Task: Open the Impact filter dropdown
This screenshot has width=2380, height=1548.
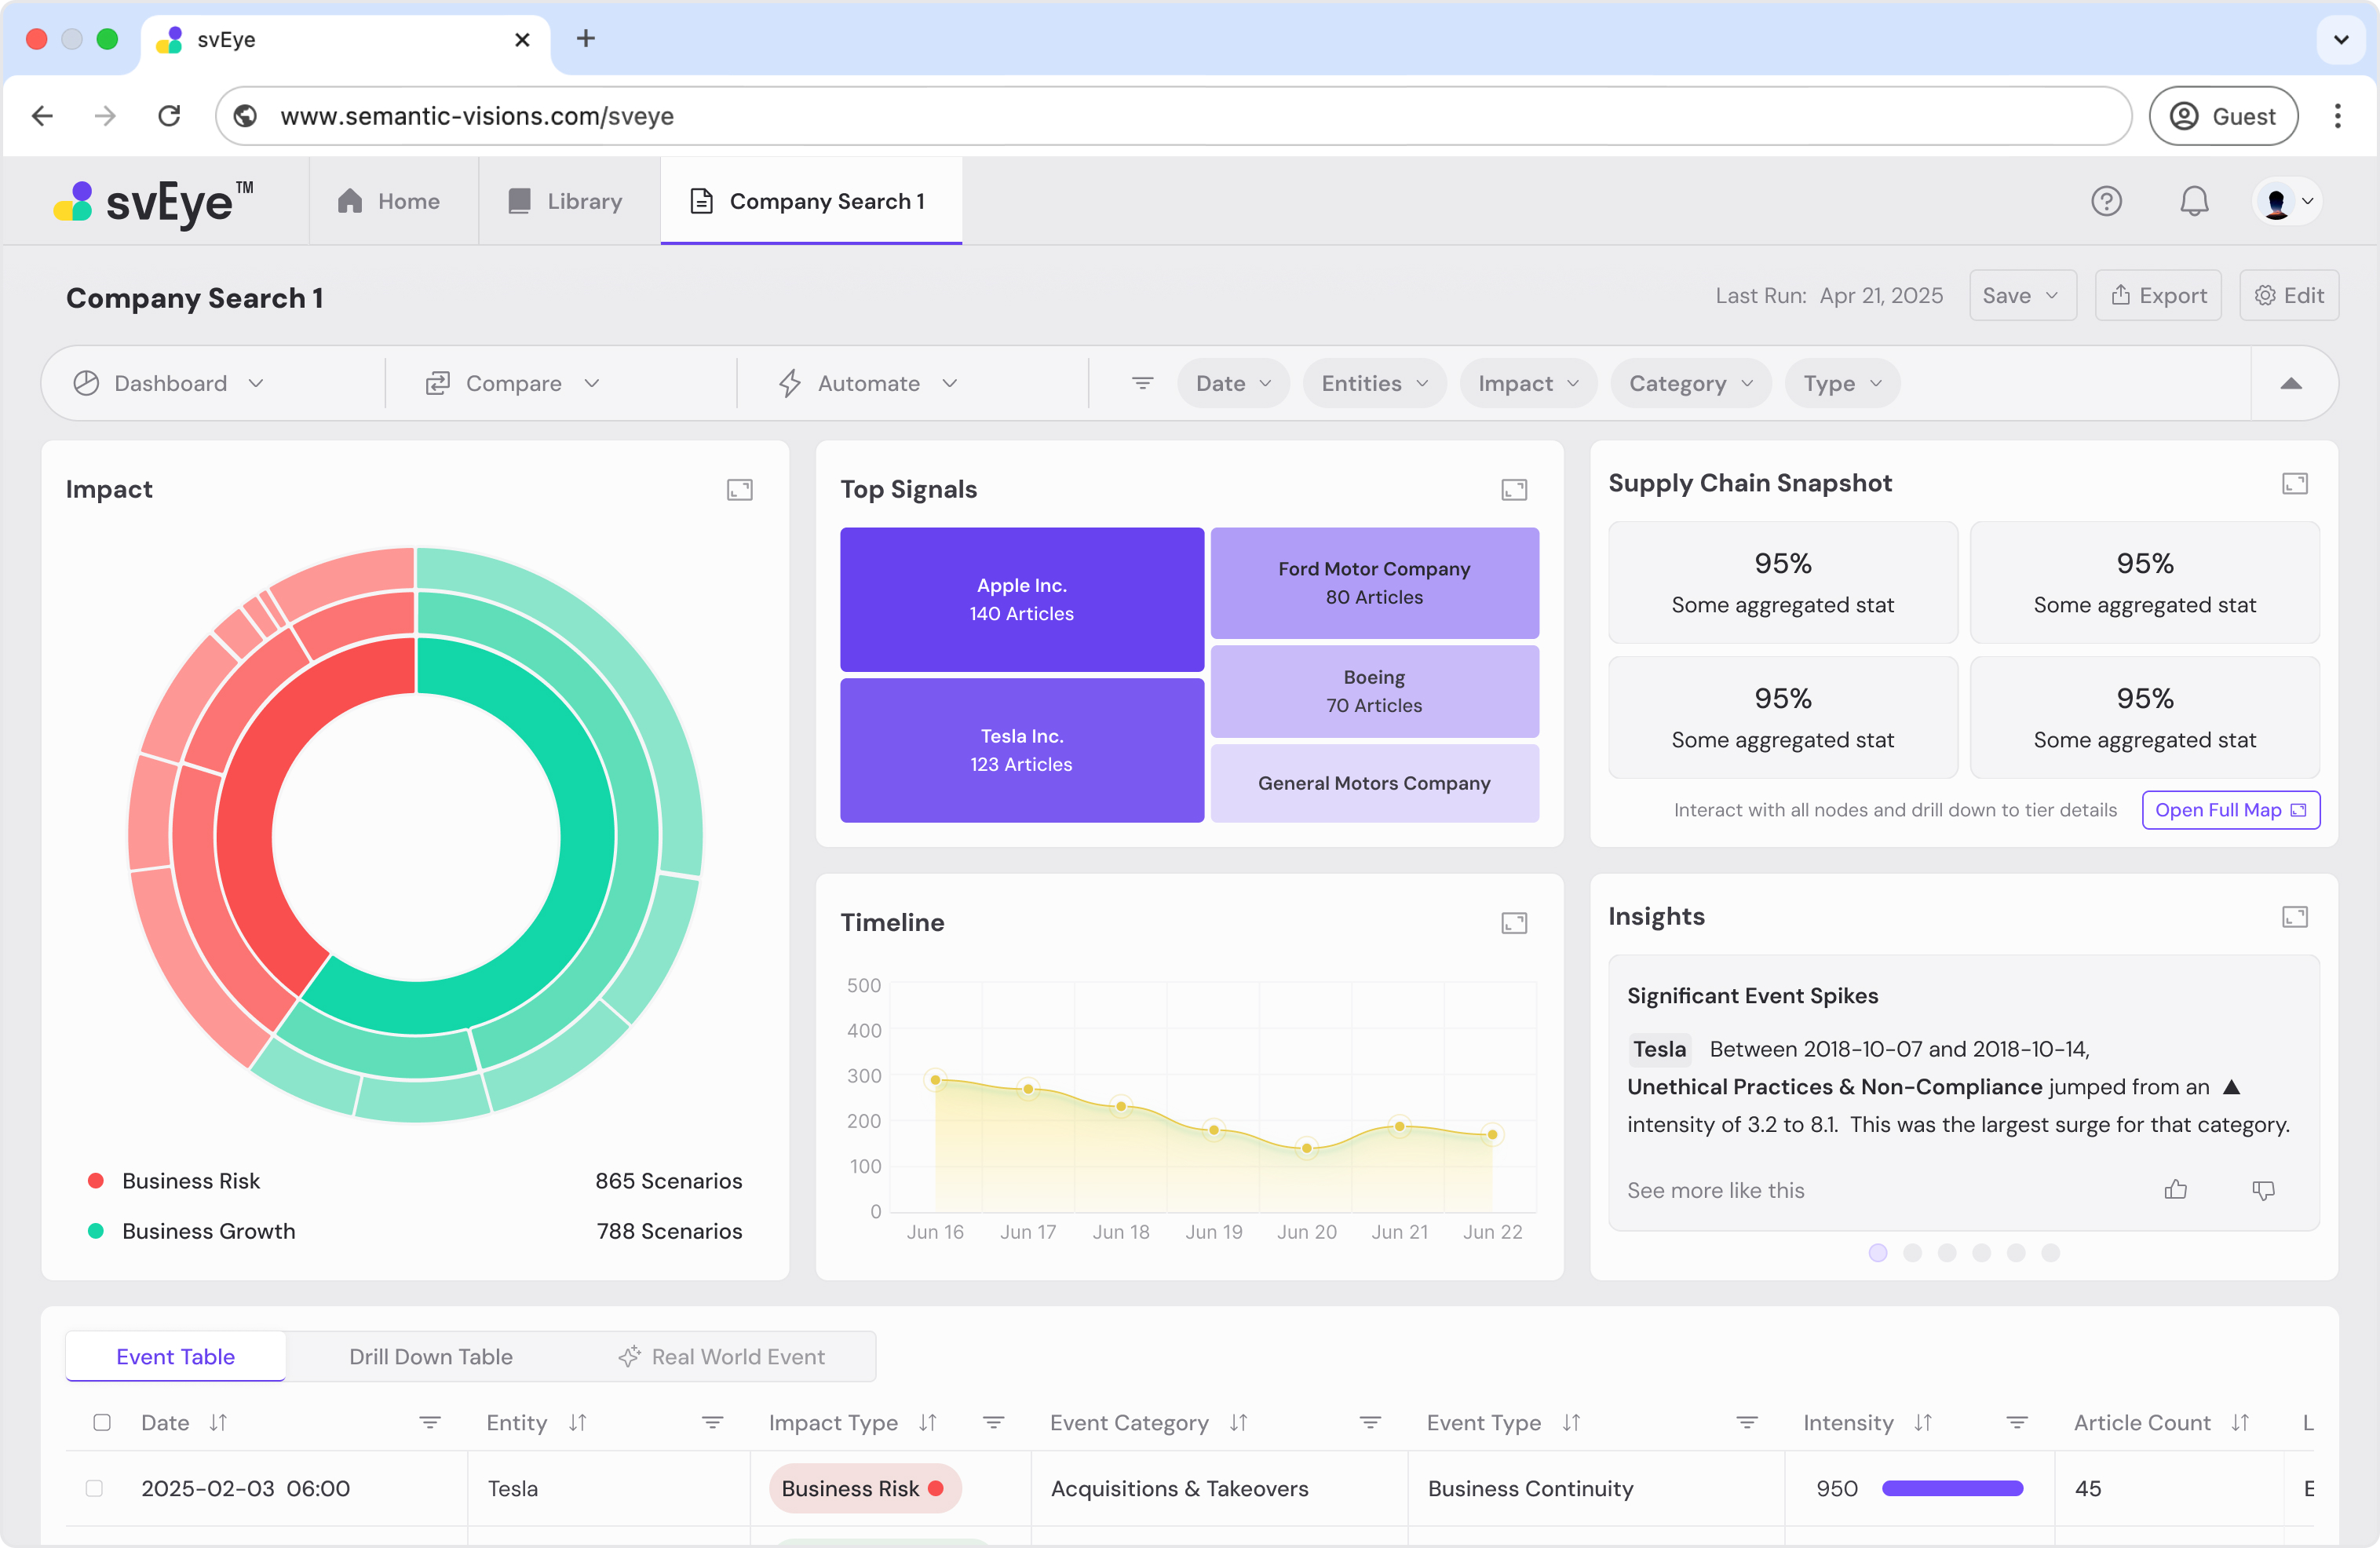Action: [x=1528, y=383]
